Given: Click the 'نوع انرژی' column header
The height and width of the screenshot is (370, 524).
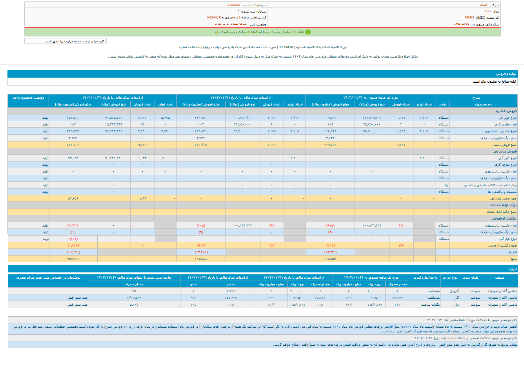Looking at the screenshot, I should [x=449, y=277].
